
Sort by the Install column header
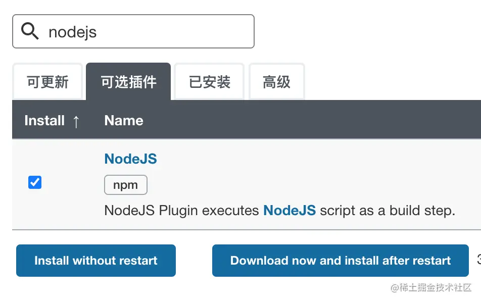click(44, 121)
